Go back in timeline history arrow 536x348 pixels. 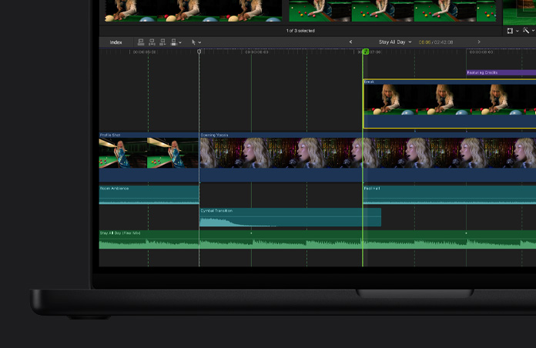pos(351,42)
